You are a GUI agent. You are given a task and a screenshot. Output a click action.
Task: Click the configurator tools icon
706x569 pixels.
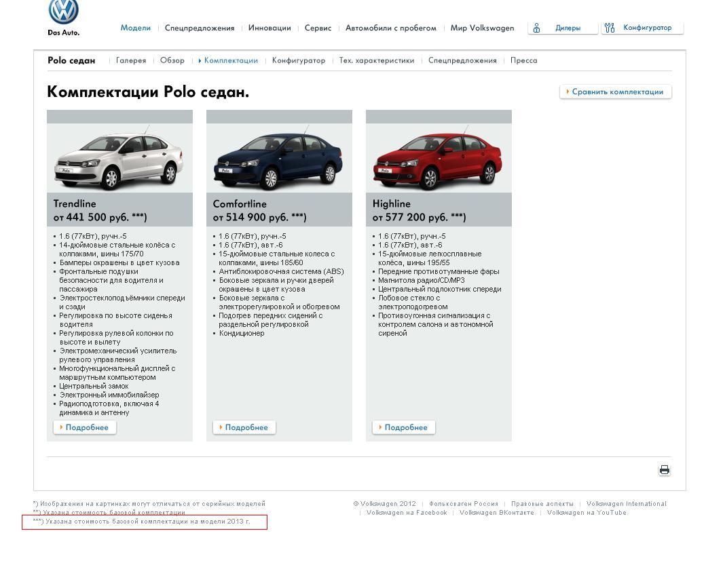609,28
